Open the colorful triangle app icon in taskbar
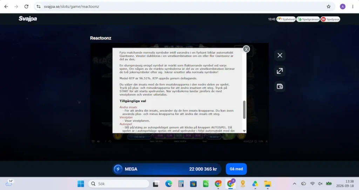This screenshot has height=190, width=359. (255, 184)
